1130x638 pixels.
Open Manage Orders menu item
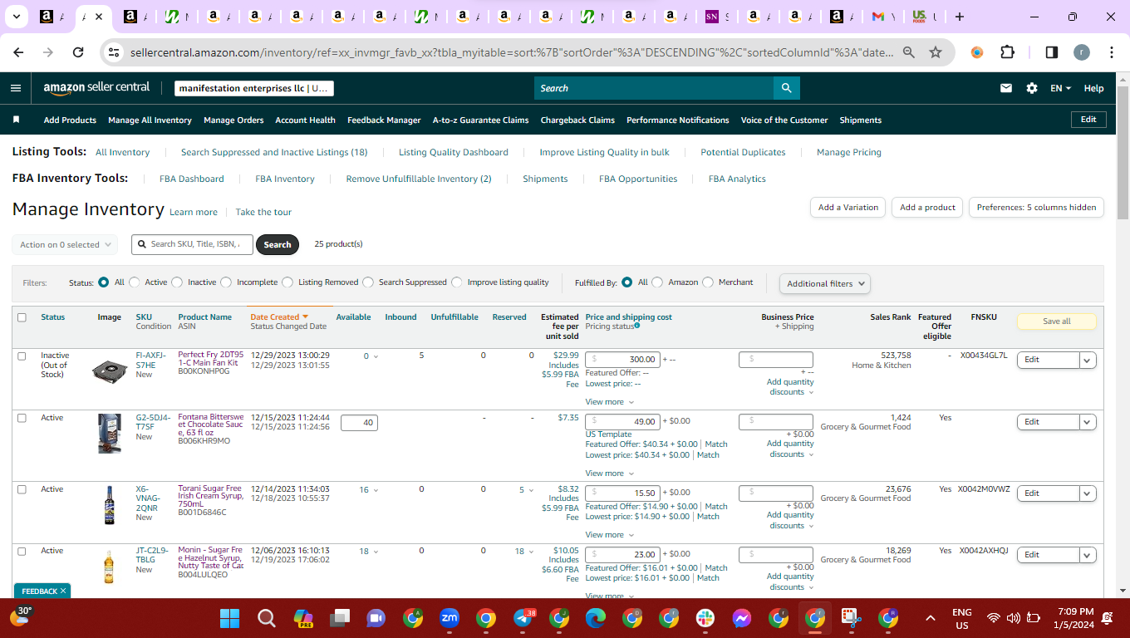click(233, 120)
